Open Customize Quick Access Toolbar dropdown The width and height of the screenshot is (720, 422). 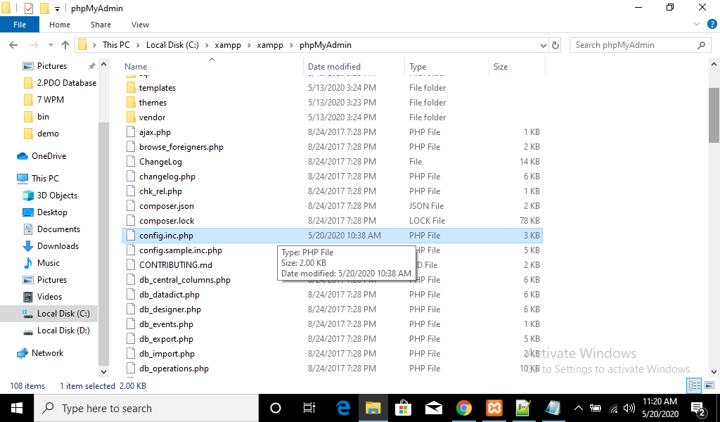click(x=57, y=8)
